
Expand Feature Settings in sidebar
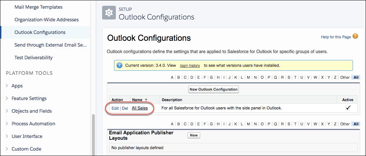7,98
